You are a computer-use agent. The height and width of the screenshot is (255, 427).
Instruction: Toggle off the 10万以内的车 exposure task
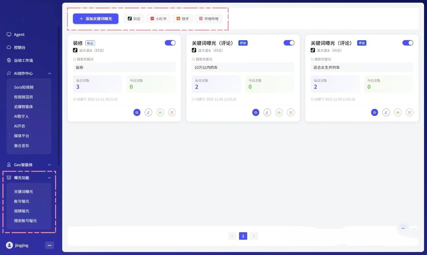click(289, 43)
